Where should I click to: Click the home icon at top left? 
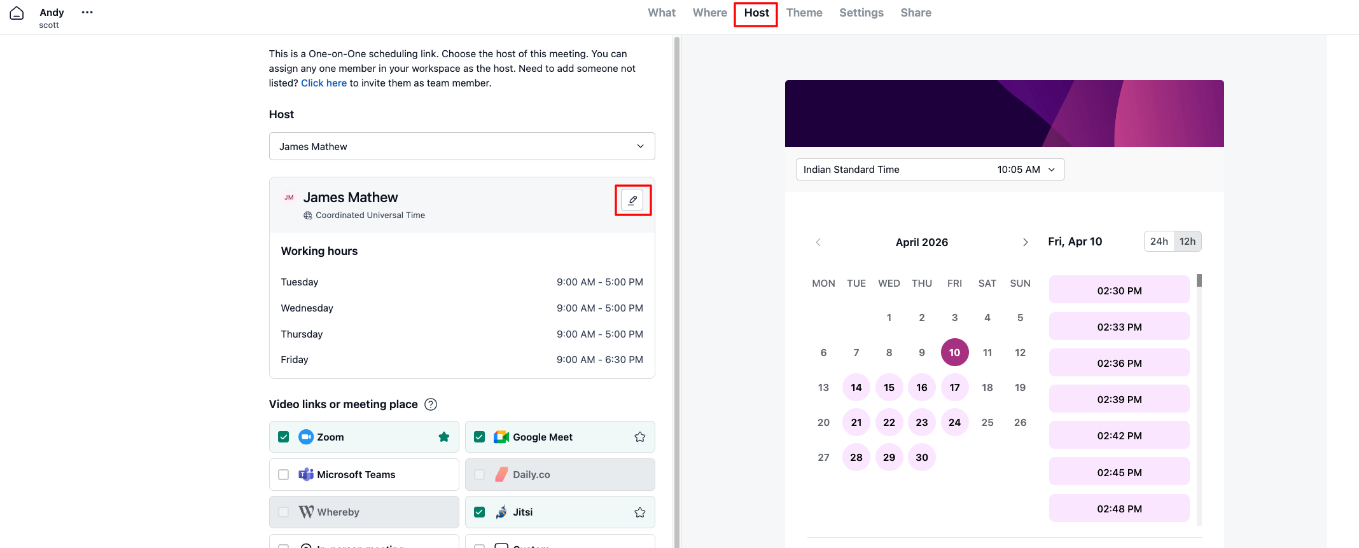17,13
